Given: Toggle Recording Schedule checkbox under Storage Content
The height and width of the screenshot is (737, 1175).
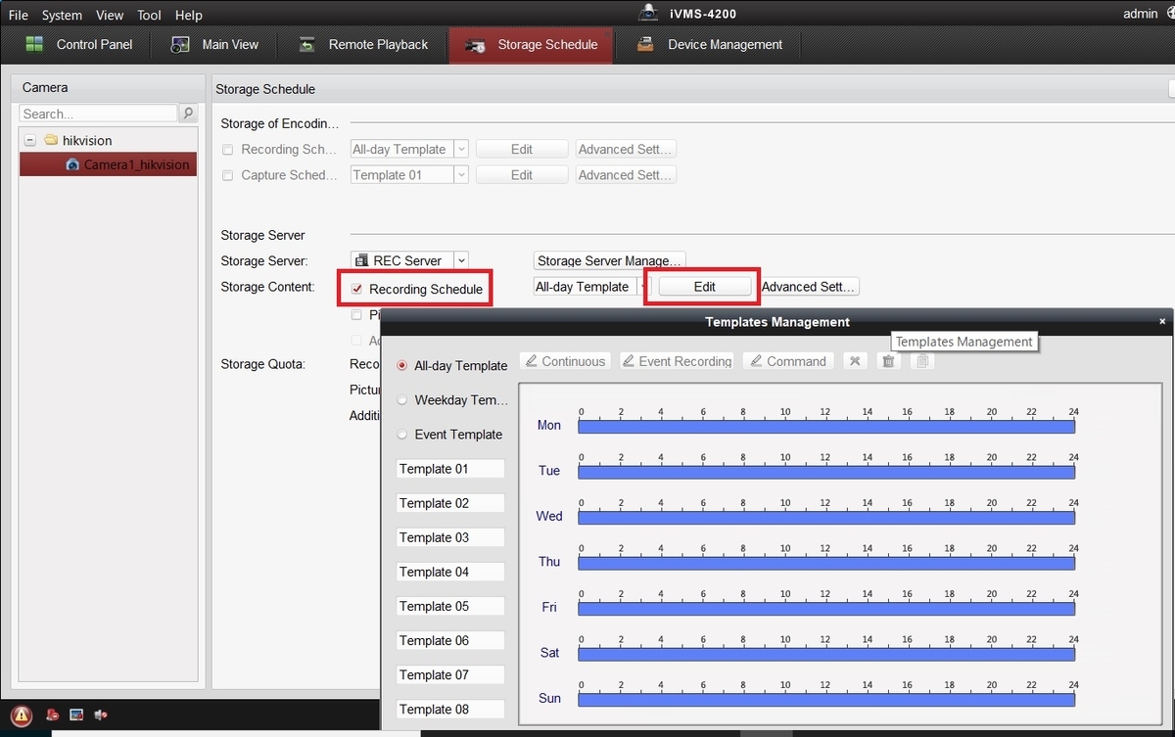Looking at the screenshot, I should tap(357, 289).
